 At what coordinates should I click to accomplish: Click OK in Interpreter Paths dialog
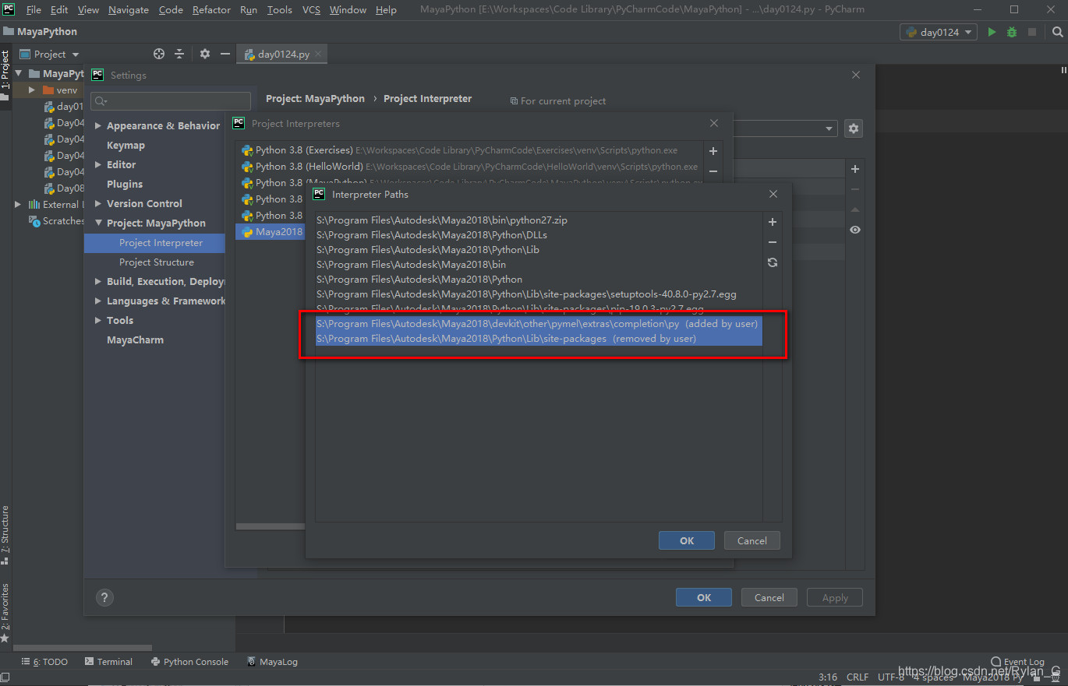tap(687, 540)
